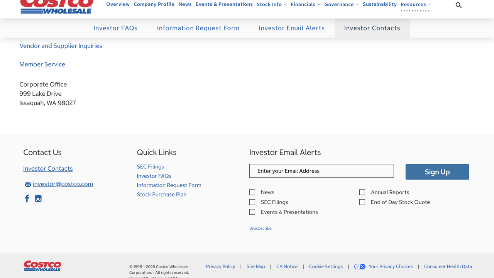The image size is (494, 278).
Task: Click the investor@costco.com email link
Action: click(63, 184)
